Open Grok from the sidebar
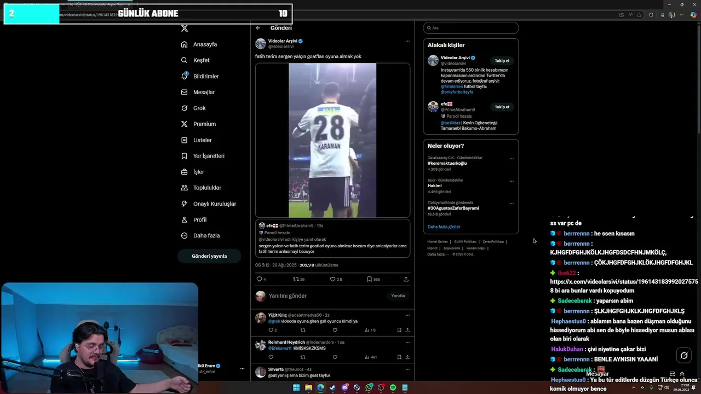This screenshot has height=394, width=701. pyautogui.click(x=193, y=108)
